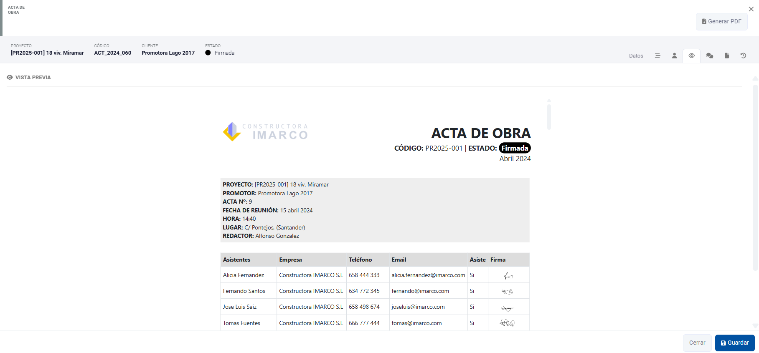Show the history clock icon tab
The image size is (759, 353).
[744, 55]
